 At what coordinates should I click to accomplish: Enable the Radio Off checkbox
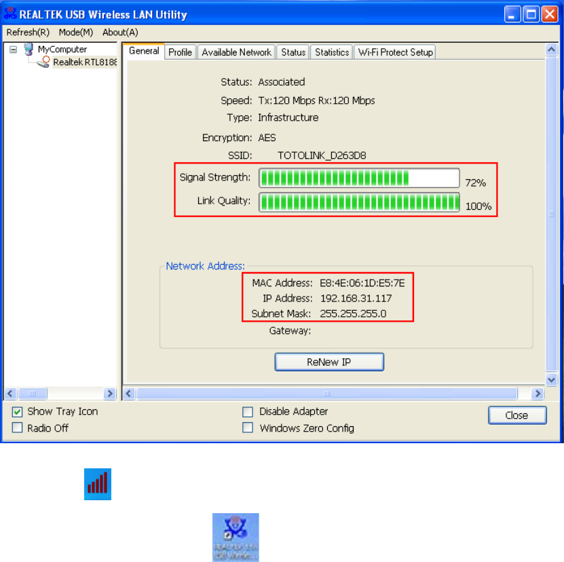click(x=17, y=428)
